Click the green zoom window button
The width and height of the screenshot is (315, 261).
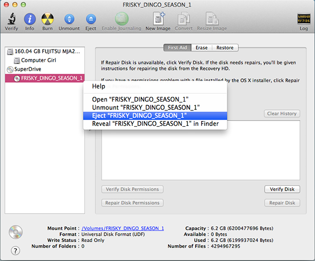(24, 5)
